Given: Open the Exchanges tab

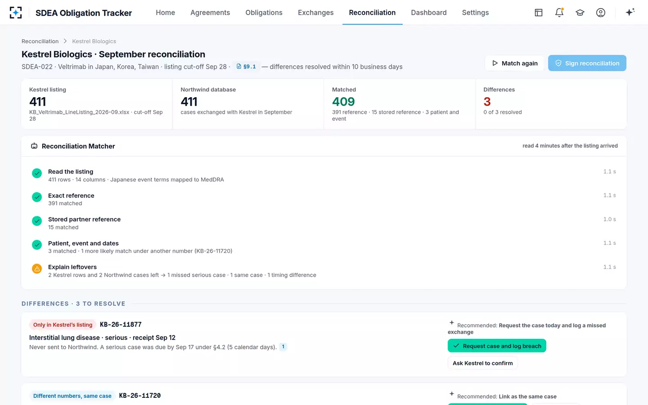Looking at the screenshot, I should click(x=315, y=13).
